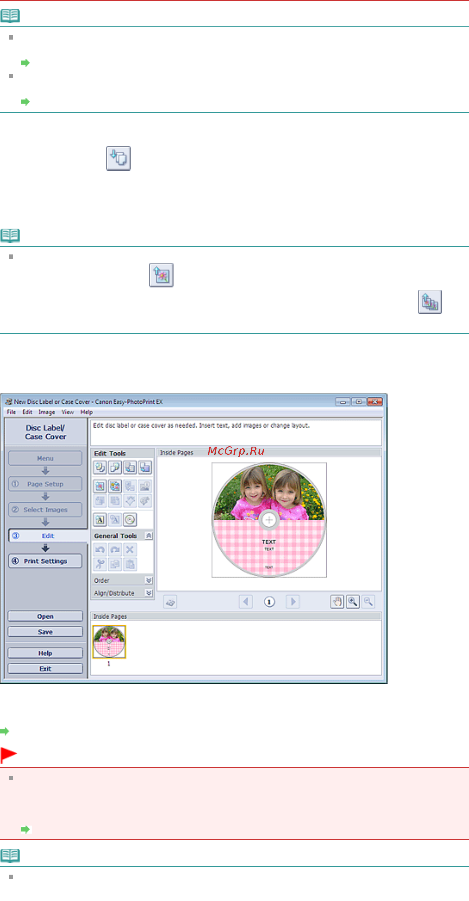The image size is (469, 901).
Task: Open the Help menu in menu bar
Action: coord(86,412)
